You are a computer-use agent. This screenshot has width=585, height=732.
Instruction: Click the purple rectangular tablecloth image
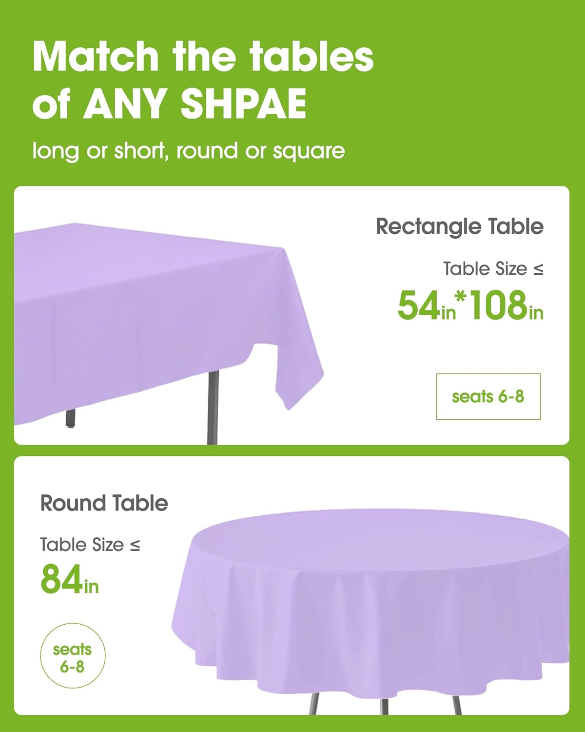146,317
